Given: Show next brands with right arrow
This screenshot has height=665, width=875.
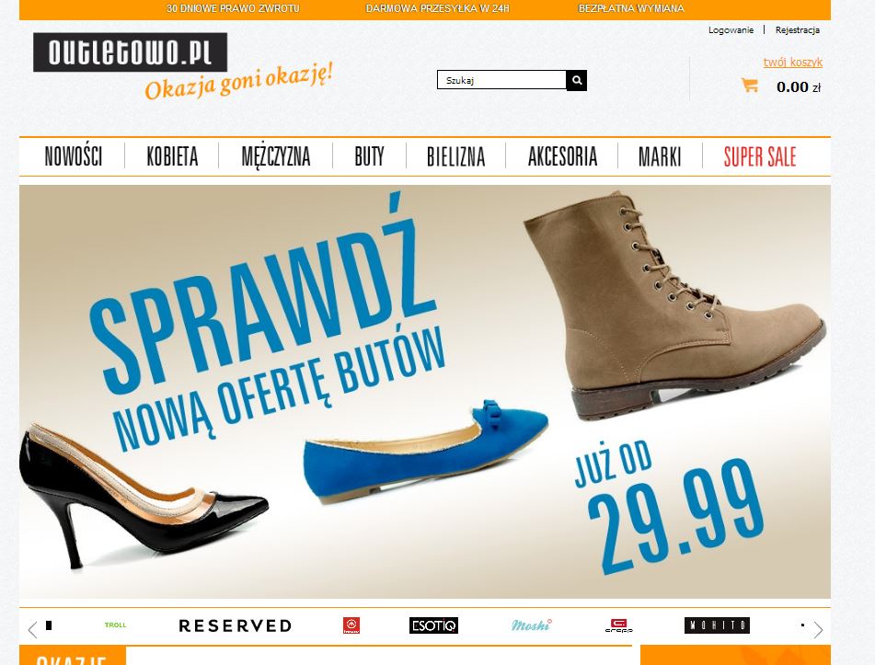Looking at the screenshot, I should click(x=818, y=630).
